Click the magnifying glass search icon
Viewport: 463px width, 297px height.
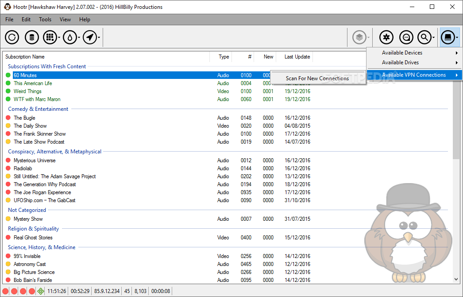(x=424, y=38)
